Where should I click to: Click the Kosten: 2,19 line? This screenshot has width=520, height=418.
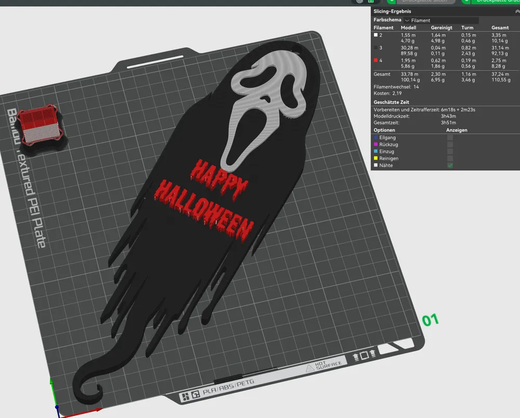coord(388,93)
